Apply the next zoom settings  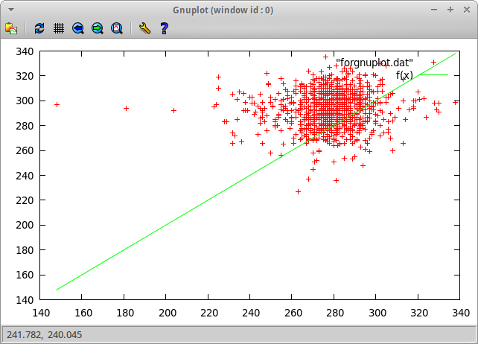(98, 28)
